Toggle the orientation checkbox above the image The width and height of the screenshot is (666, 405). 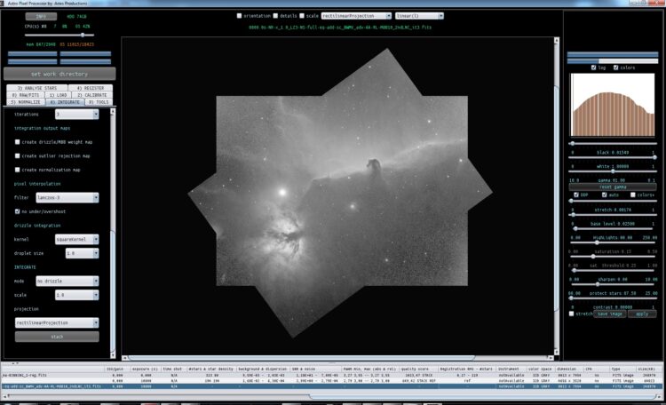[x=239, y=16]
